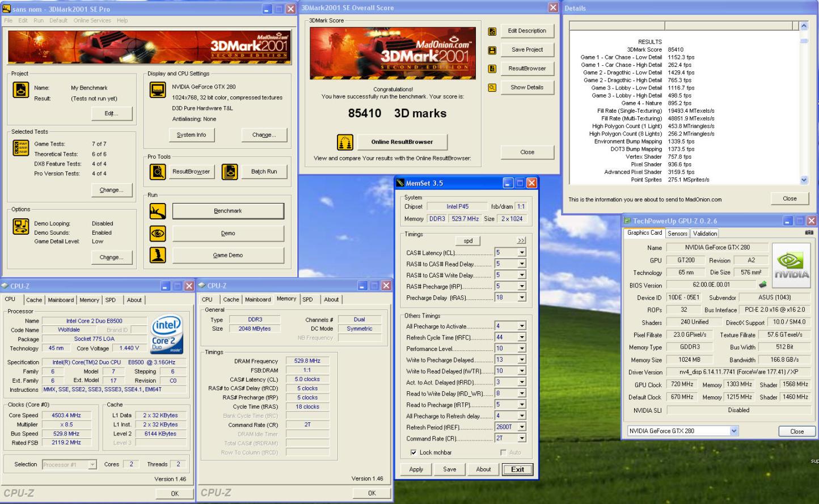Toggle the Lock mchbar checkbox in MemSet
This screenshot has height=504, width=819.
[x=413, y=452]
